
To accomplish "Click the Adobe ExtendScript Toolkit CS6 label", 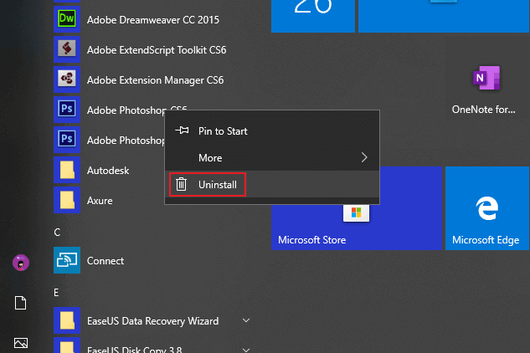I will [x=157, y=50].
